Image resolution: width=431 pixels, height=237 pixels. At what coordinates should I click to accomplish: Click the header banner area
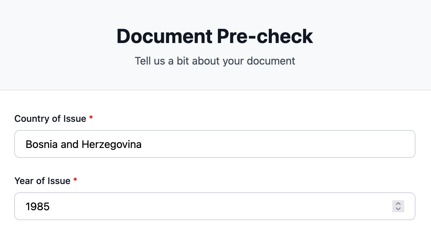[215, 45]
